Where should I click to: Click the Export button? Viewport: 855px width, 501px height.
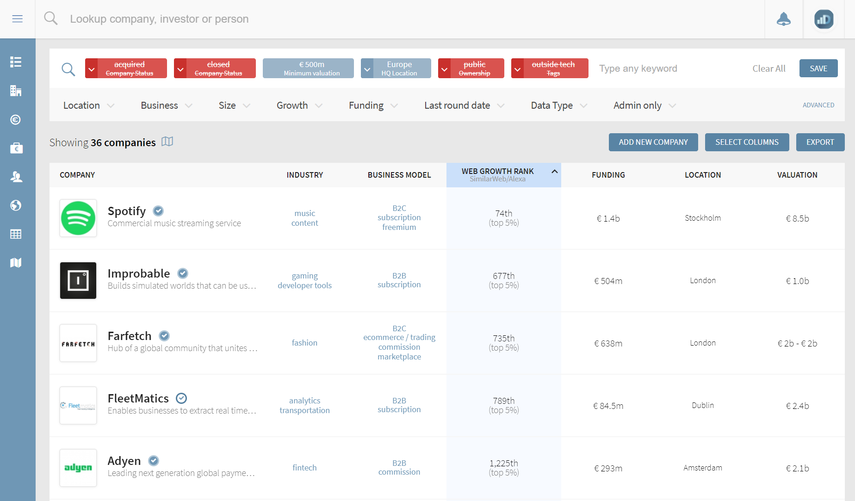(820, 142)
